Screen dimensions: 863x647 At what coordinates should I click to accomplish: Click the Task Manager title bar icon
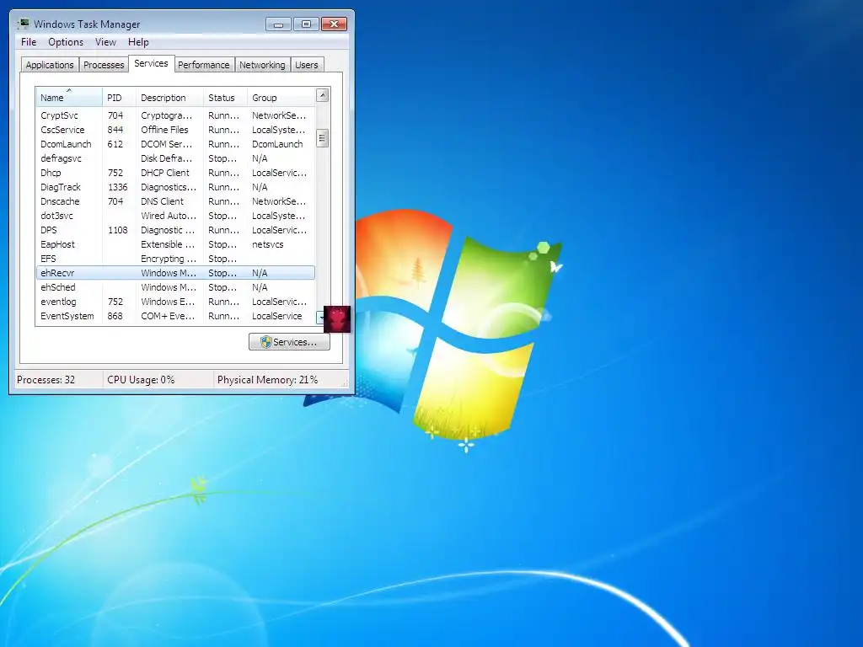coord(23,24)
